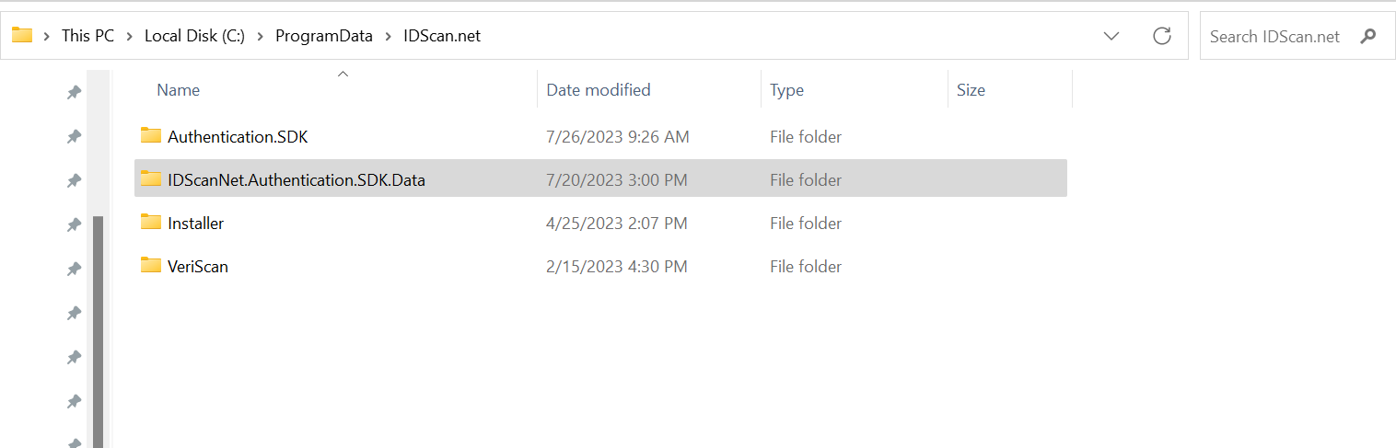Click the topmost pin icon in sidebar
This screenshot has height=448, width=1396.
pyautogui.click(x=74, y=92)
